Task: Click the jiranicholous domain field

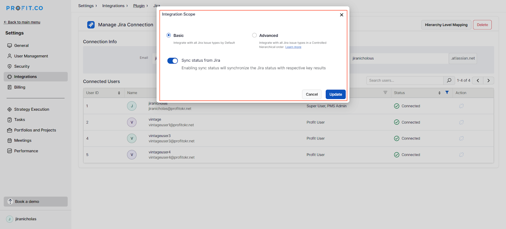Action: (399, 58)
